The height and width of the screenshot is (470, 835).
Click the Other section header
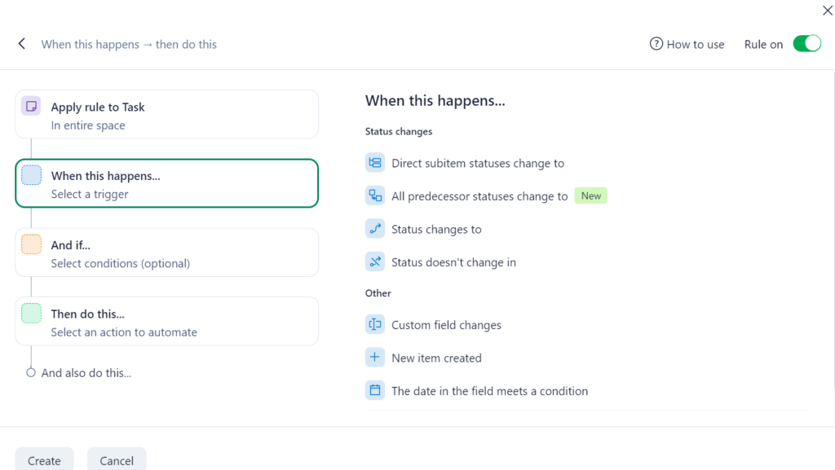point(378,292)
